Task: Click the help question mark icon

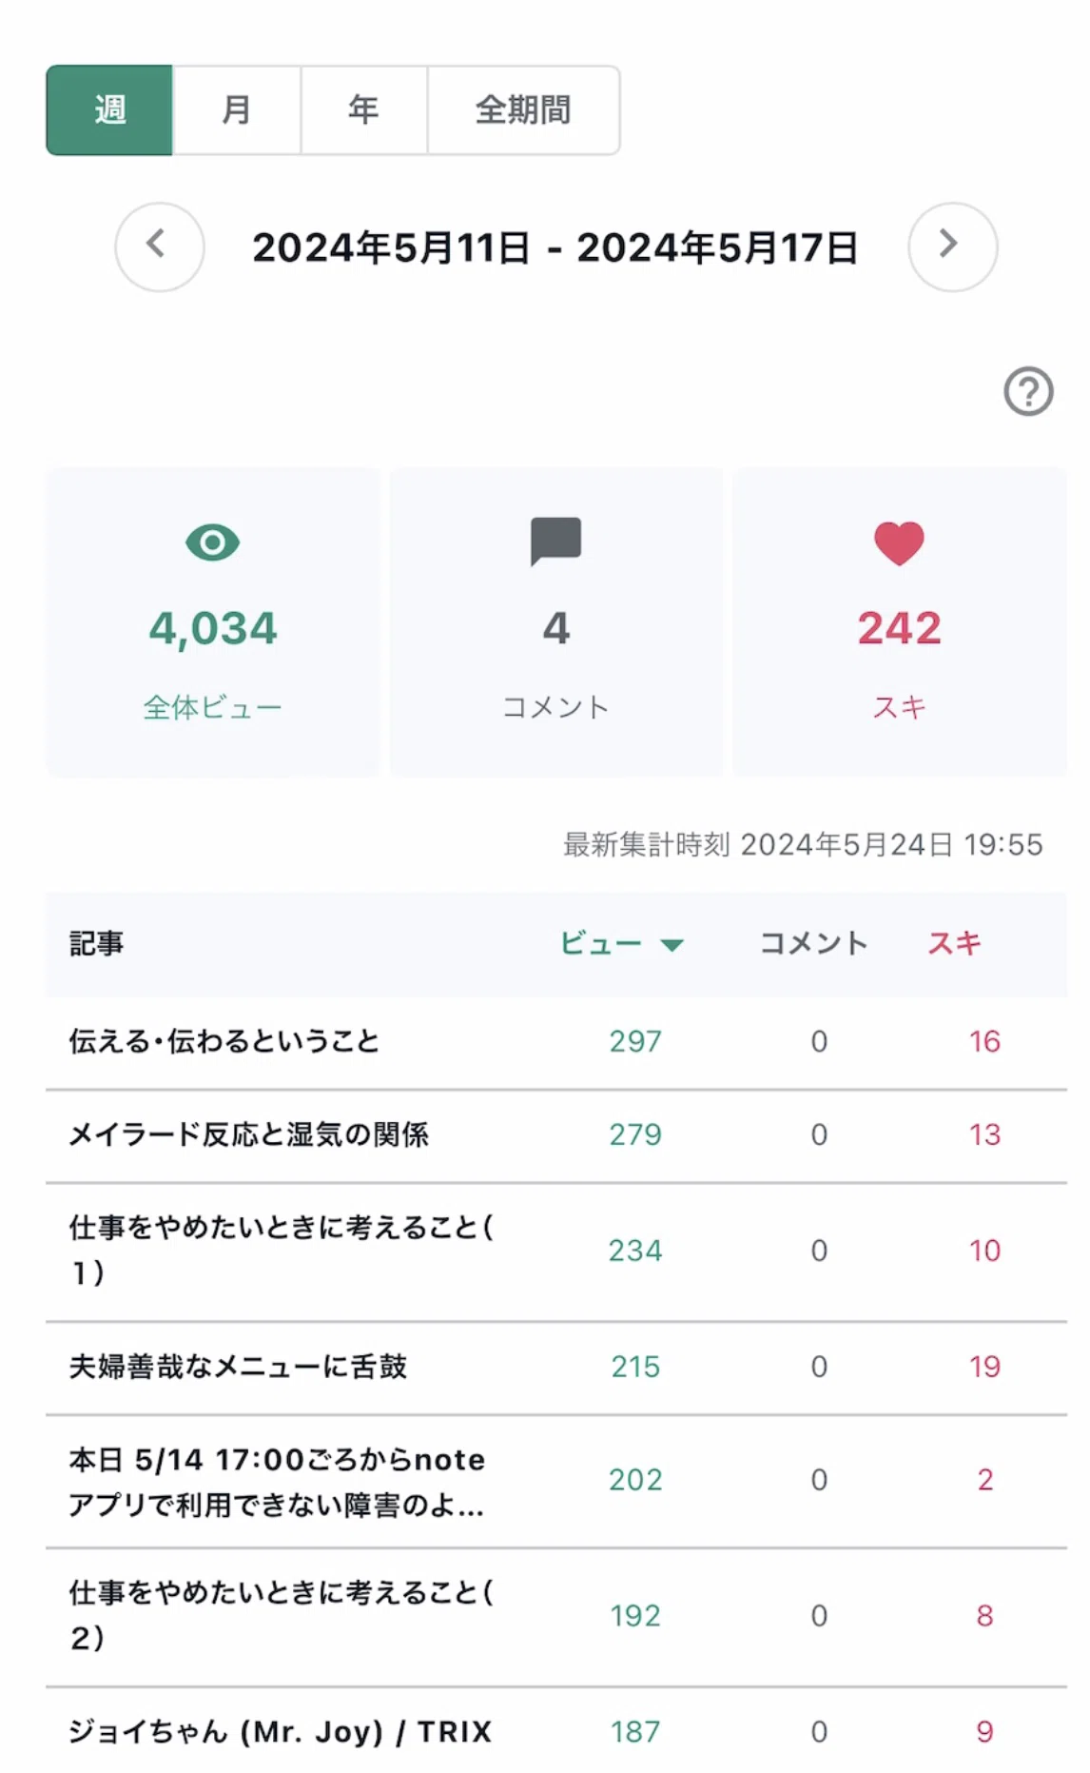Action: (1028, 391)
